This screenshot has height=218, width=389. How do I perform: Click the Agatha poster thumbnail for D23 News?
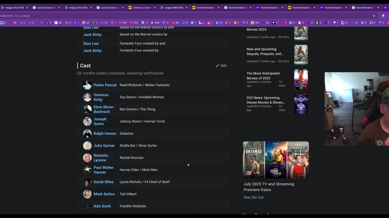coord(301,104)
